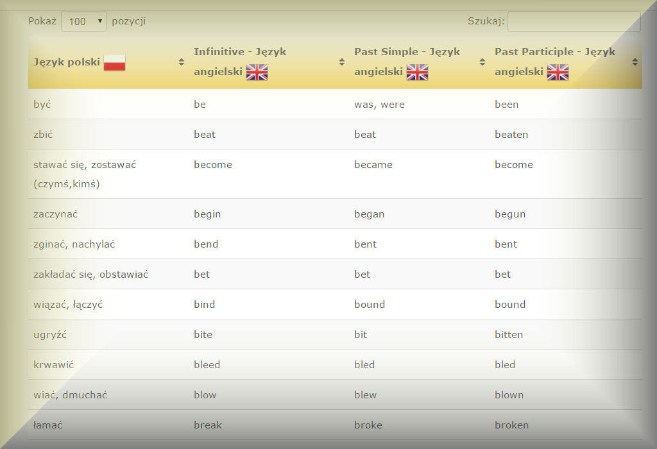This screenshot has width=657, height=449.
Task: Select the cell 'krwawić'
Action: (108, 365)
